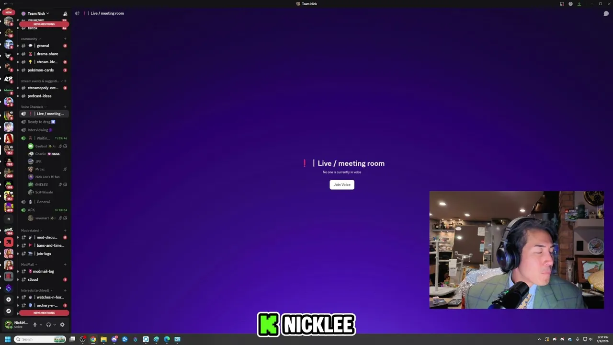The width and height of the screenshot is (613, 345).
Task: Open the mod-discussion channel
Action: [44, 237]
